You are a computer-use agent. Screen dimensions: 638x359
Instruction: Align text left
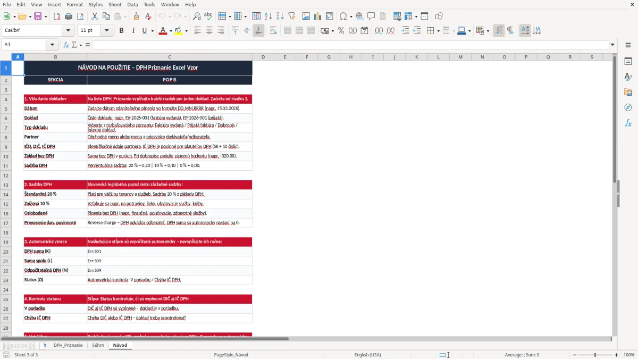[198, 31]
